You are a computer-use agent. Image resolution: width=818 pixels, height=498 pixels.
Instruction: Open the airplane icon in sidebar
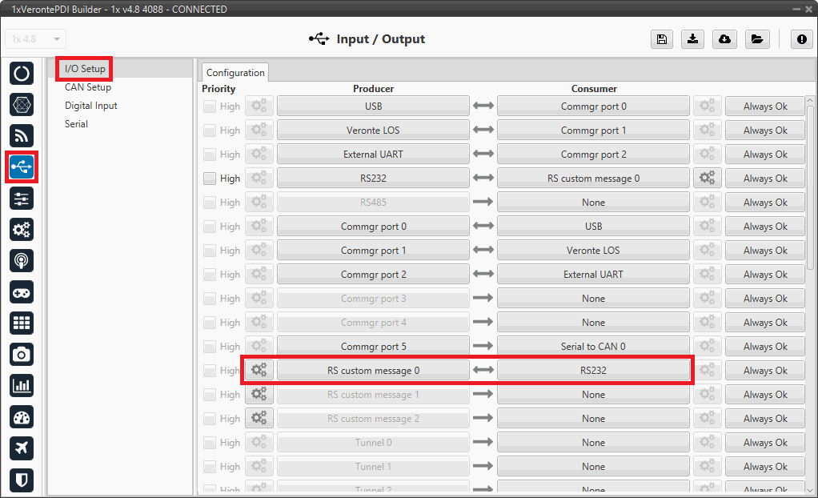tap(22, 448)
